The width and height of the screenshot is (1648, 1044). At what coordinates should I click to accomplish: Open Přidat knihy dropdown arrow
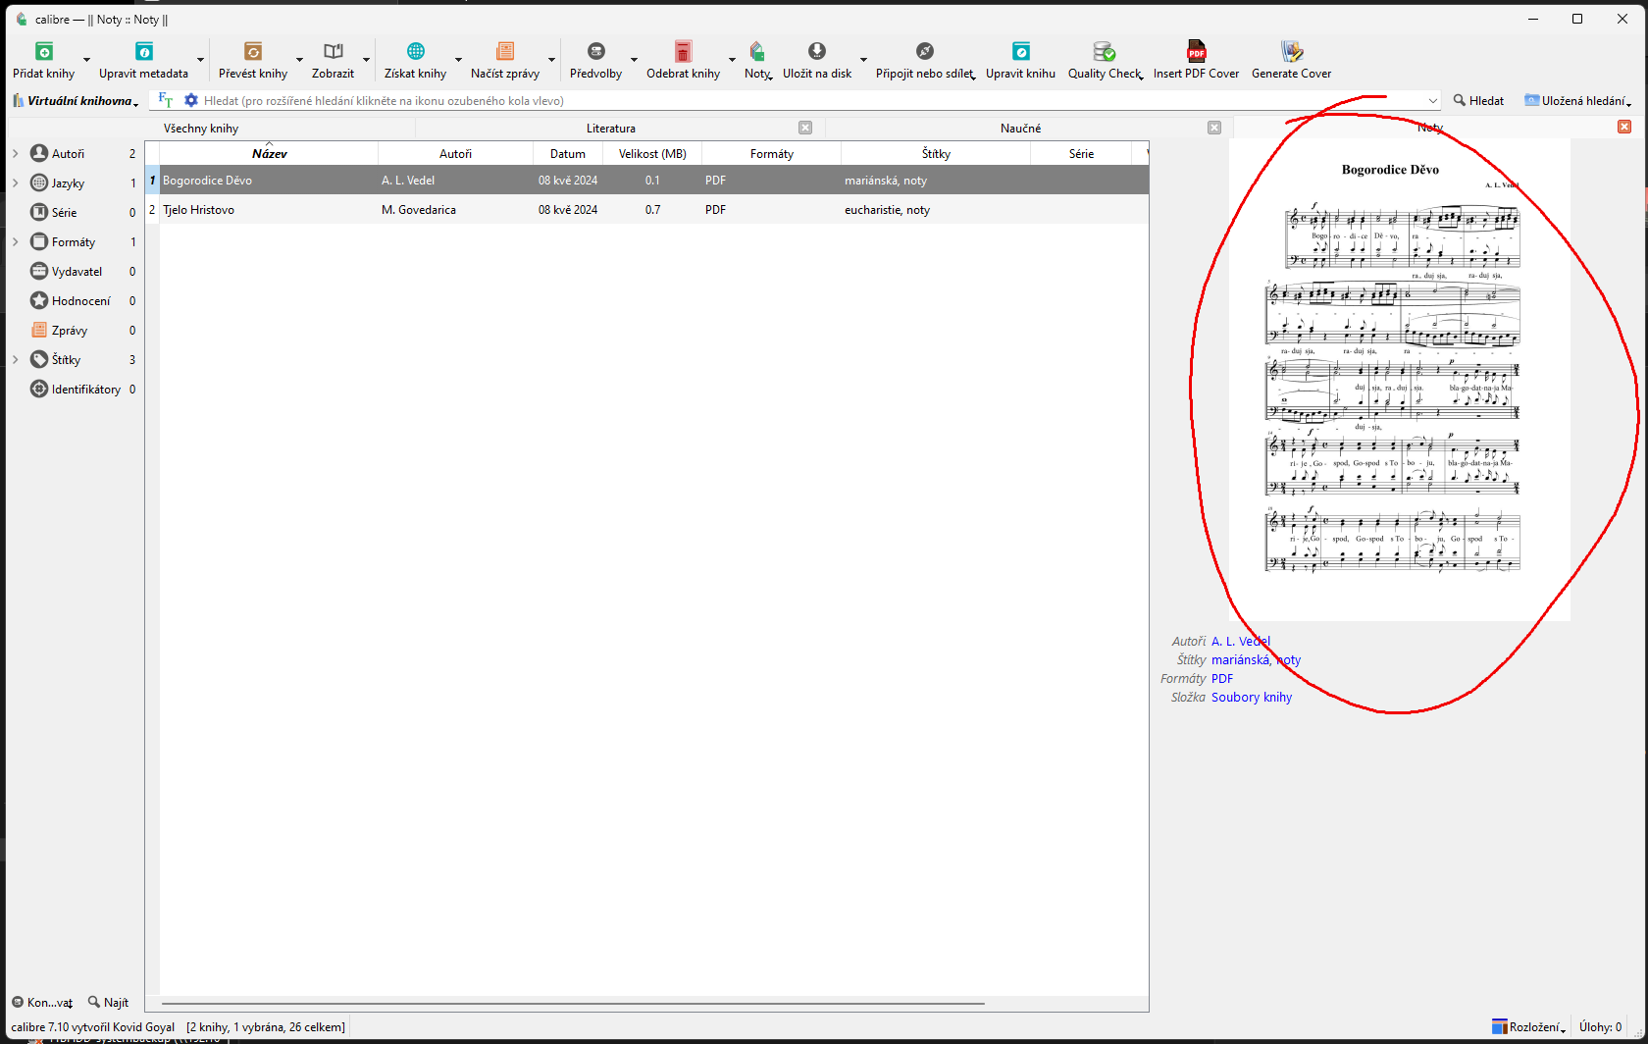coord(86,60)
